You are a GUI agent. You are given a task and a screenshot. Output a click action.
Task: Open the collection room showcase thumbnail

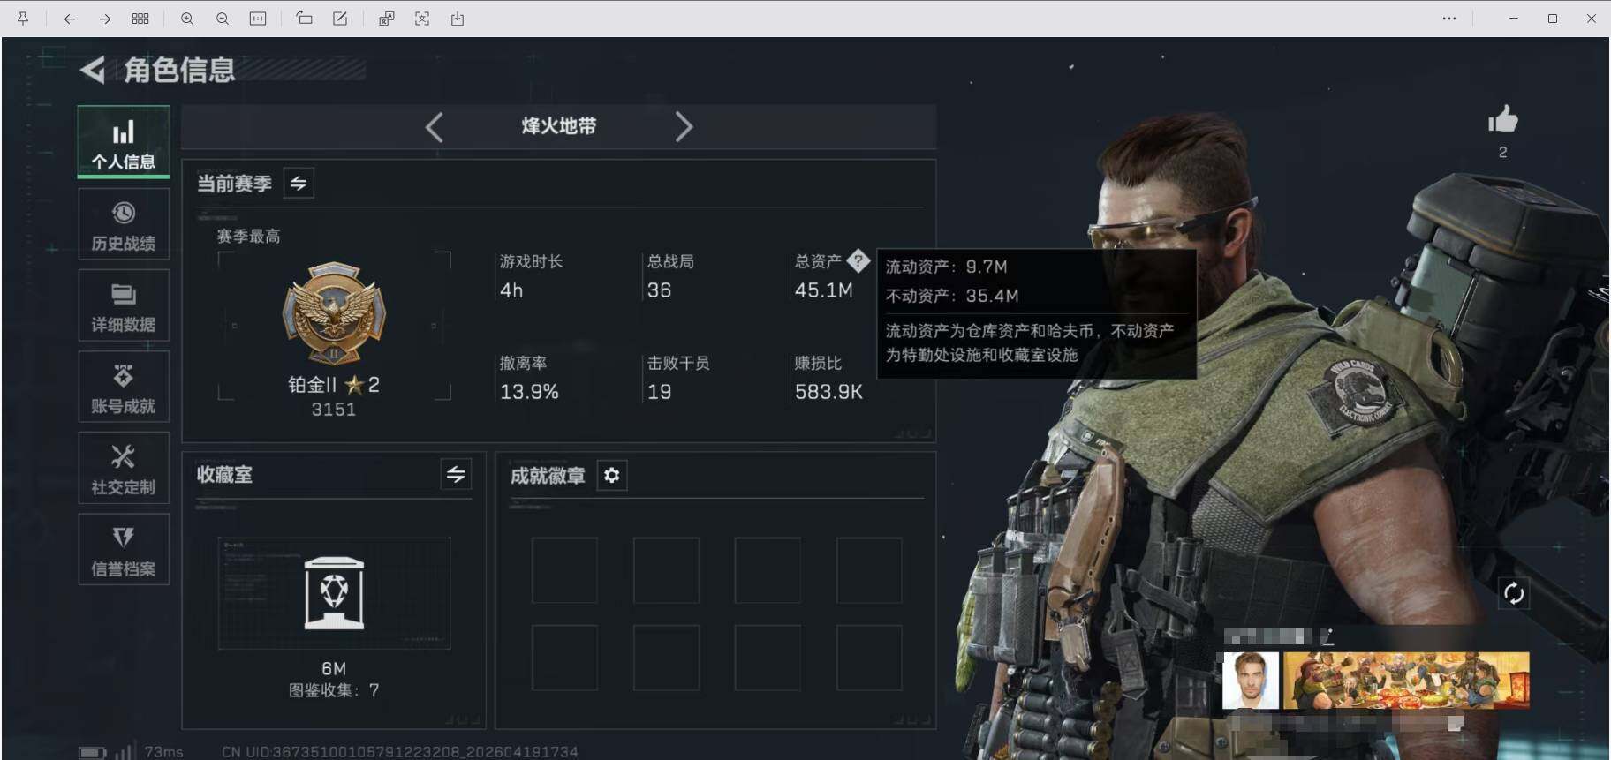tap(334, 593)
